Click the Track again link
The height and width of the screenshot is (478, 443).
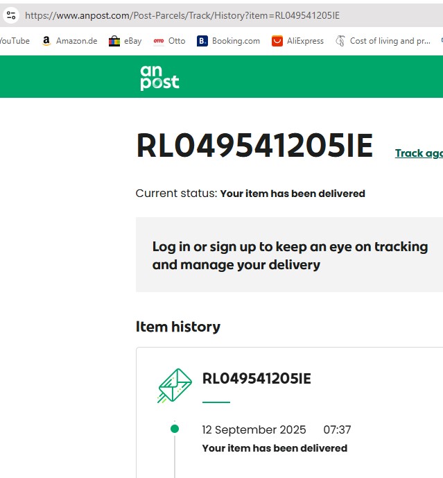tap(418, 153)
